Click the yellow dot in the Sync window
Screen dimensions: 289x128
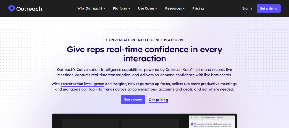(194, 118)
